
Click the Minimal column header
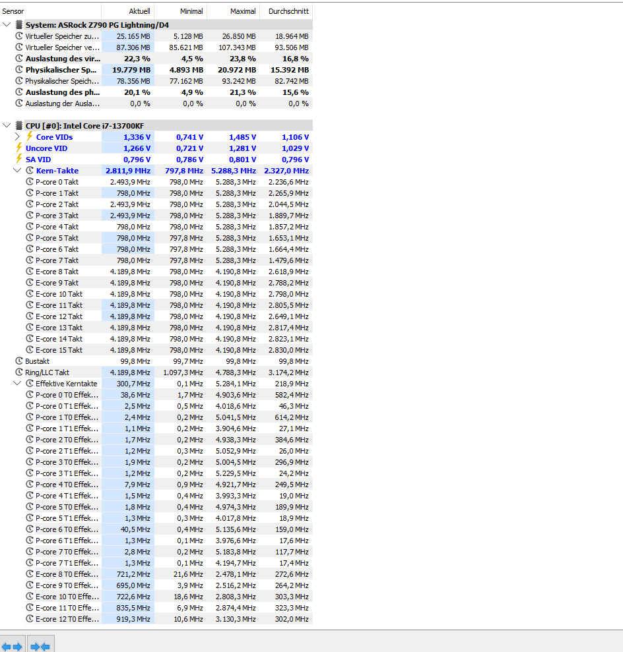click(181, 11)
